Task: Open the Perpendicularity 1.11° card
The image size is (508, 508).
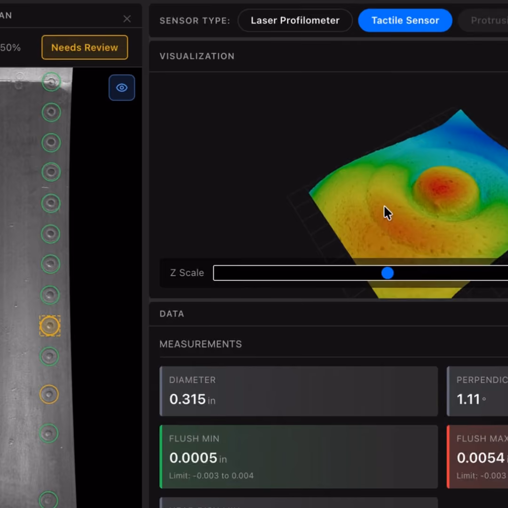Action: pyautogui.click(x=477, y=391)
